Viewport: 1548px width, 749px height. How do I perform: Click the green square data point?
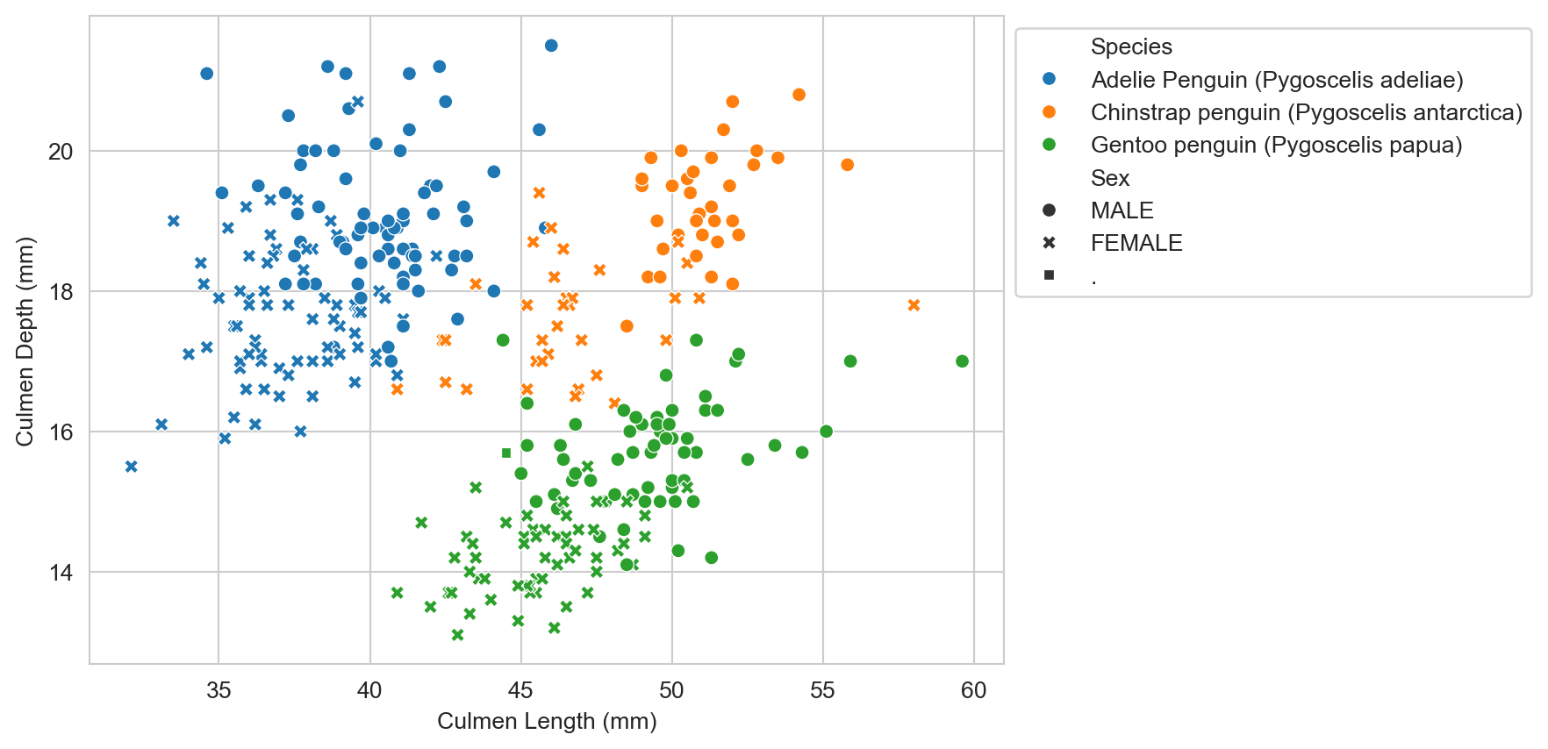tap(506, 453)
